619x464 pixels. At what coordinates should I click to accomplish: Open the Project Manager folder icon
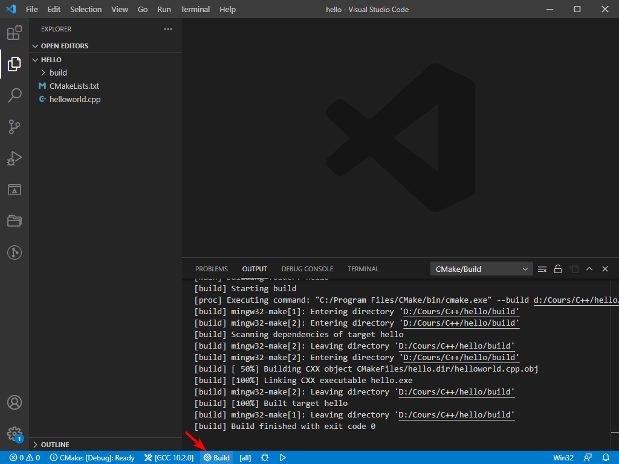click(15, 221)
